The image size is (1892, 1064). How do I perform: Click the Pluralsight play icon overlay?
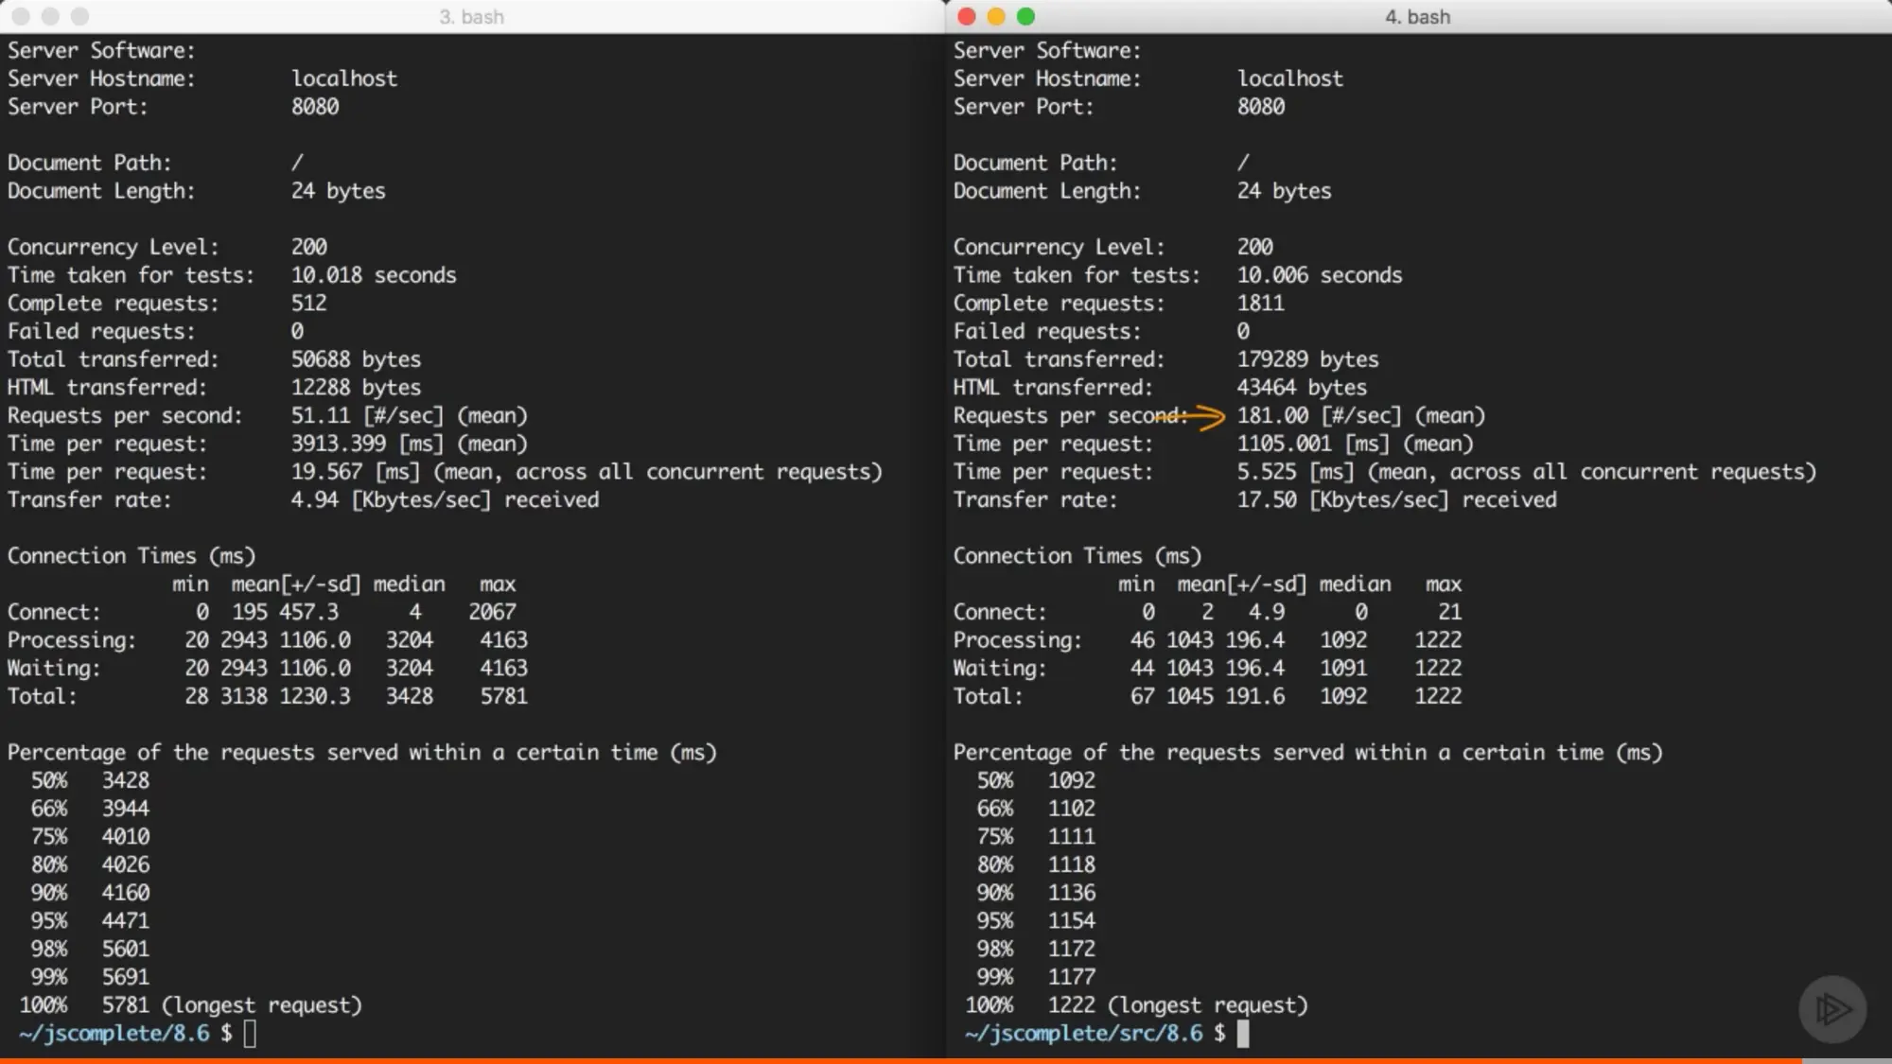coord(1832,1009)
